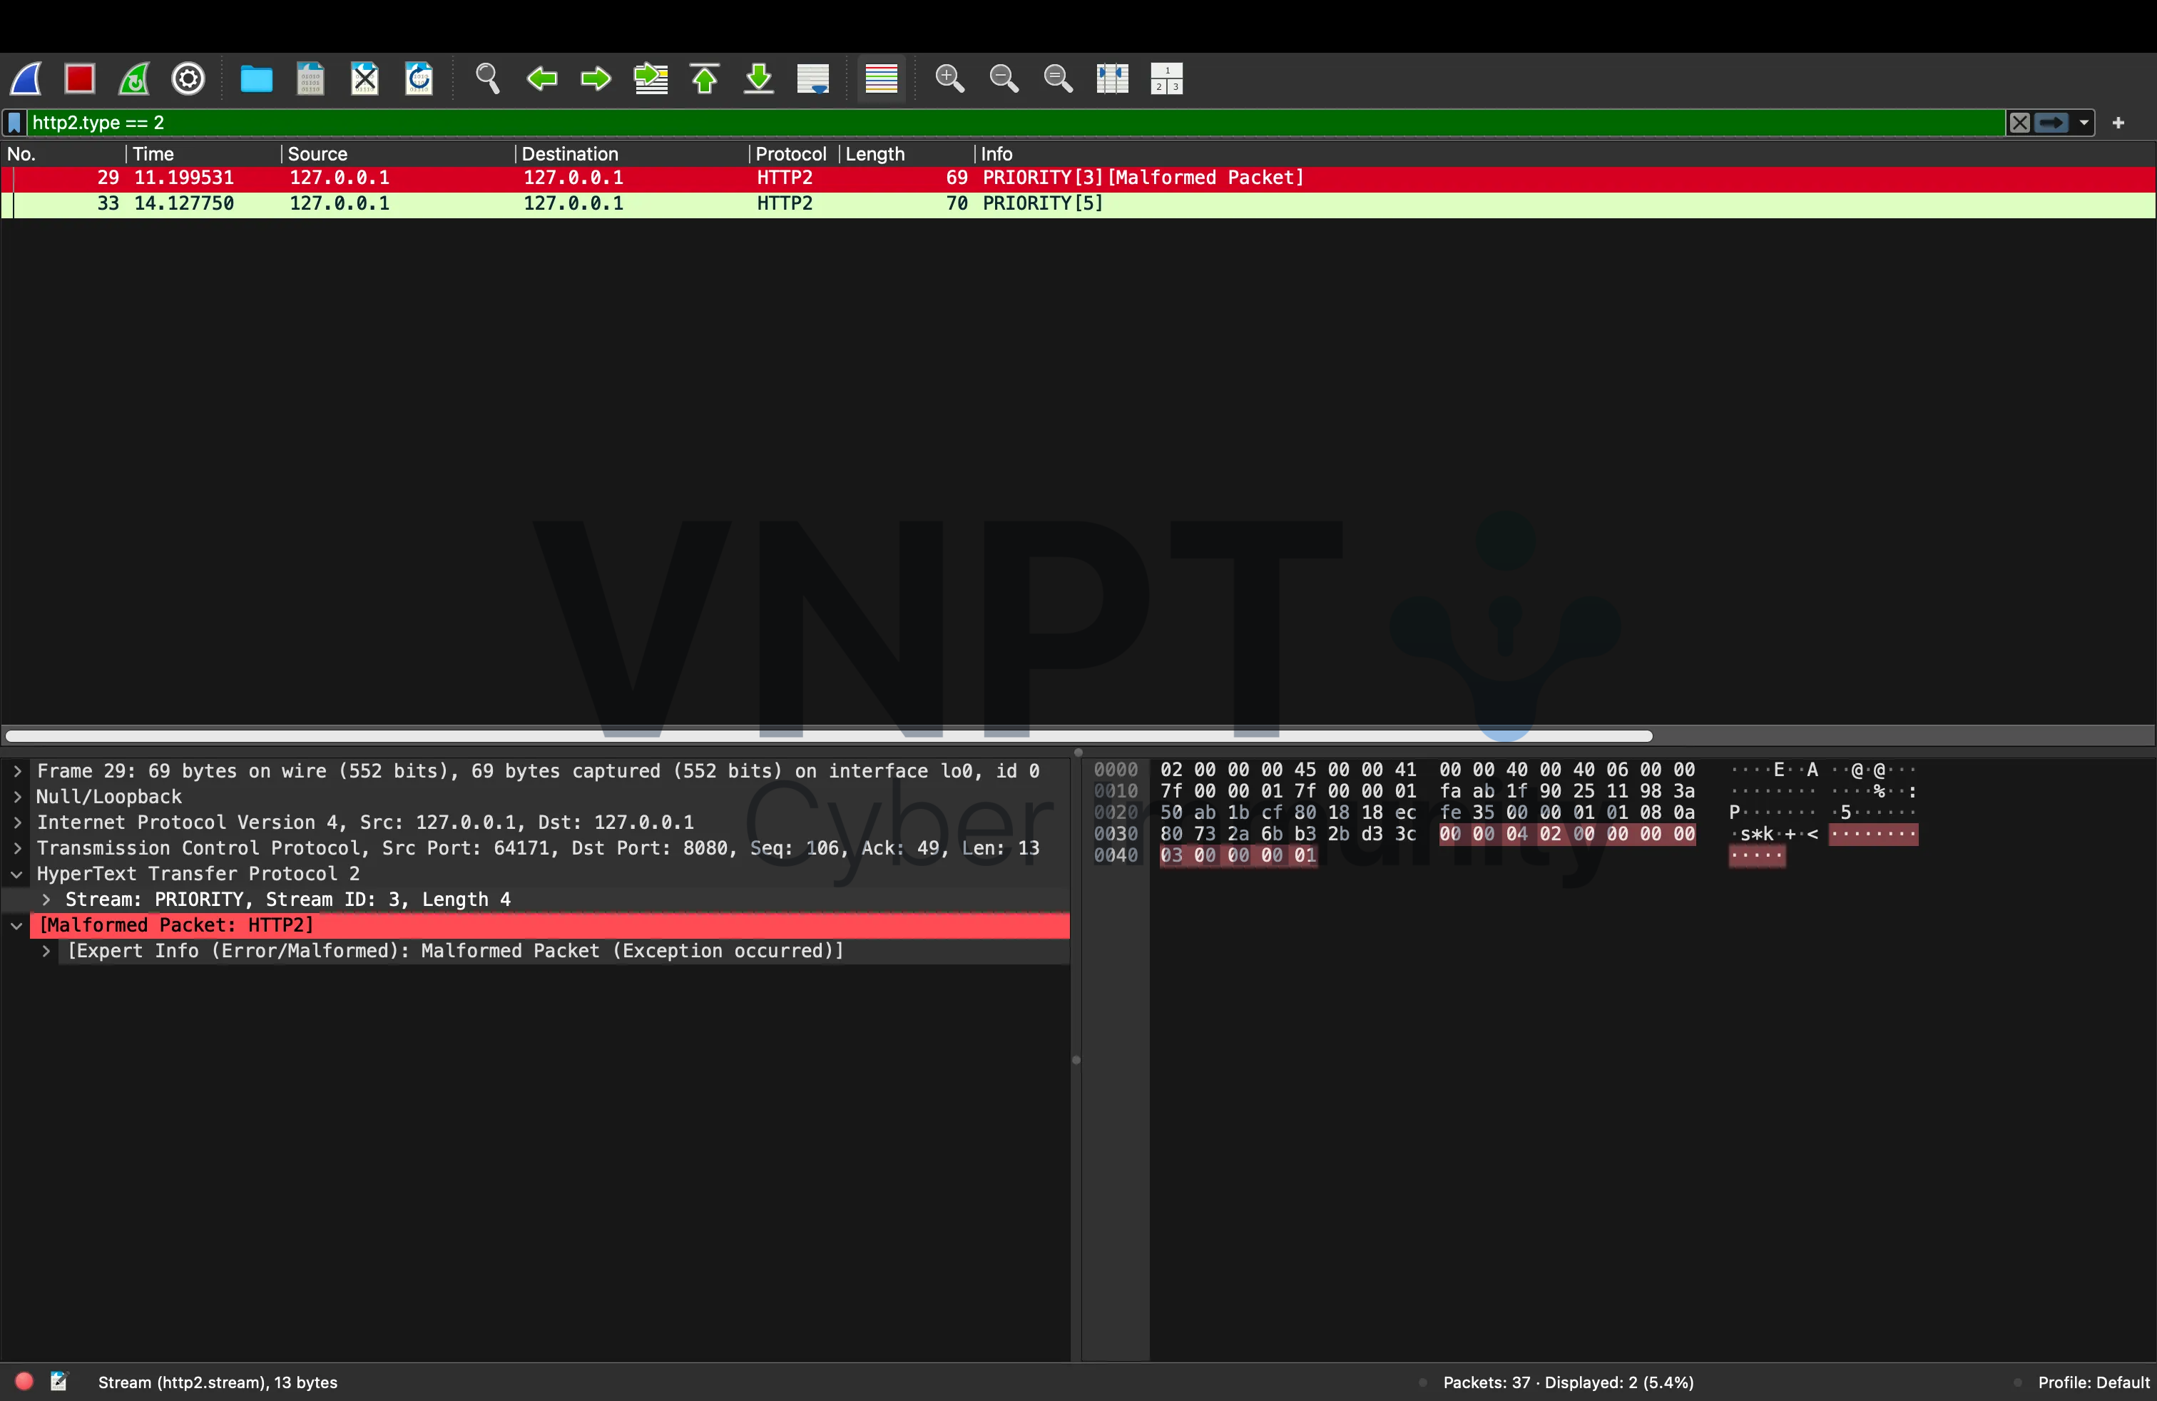Sort packets by Protocol column header
This screenshot has width=2157, height=1401.
[x=790, y=154]
